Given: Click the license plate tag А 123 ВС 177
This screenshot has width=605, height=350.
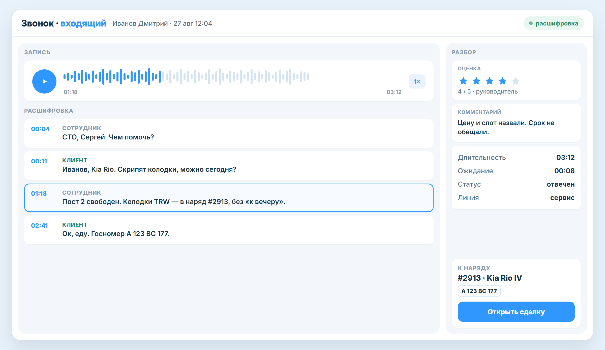Looking at the screenshot, I should [x=479, y=291].
